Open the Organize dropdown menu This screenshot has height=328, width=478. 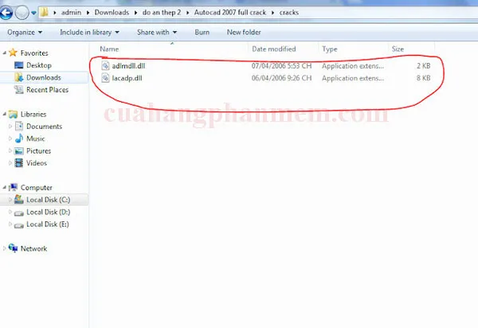pos(25,32)
